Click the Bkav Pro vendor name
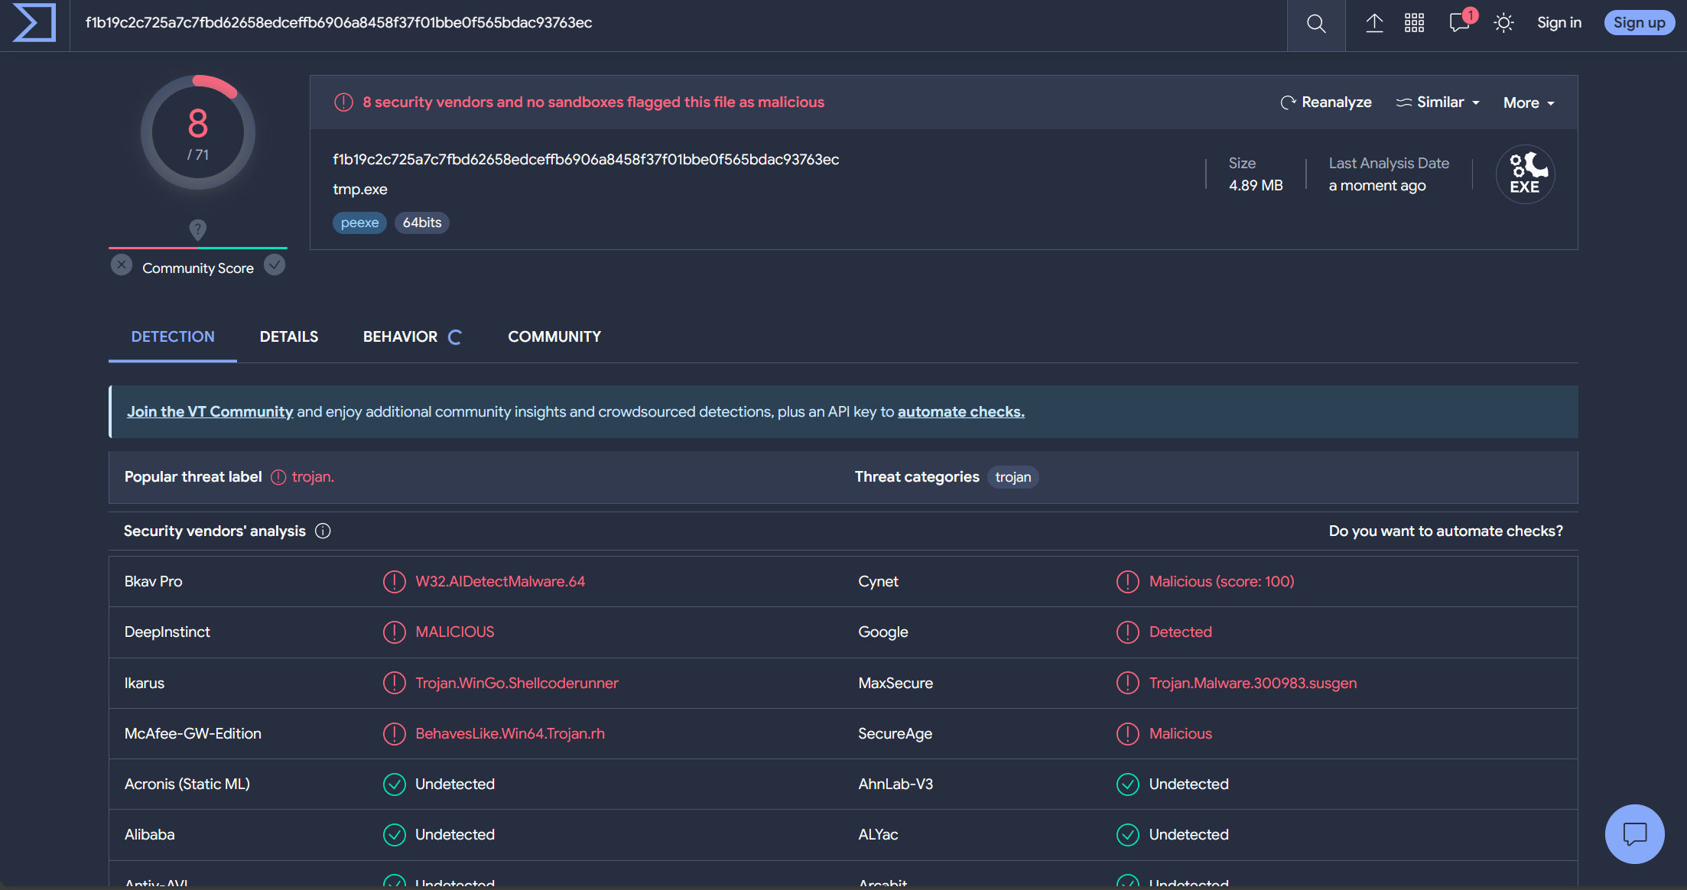Screen dimensions: 1687x890 coord(153,582)
